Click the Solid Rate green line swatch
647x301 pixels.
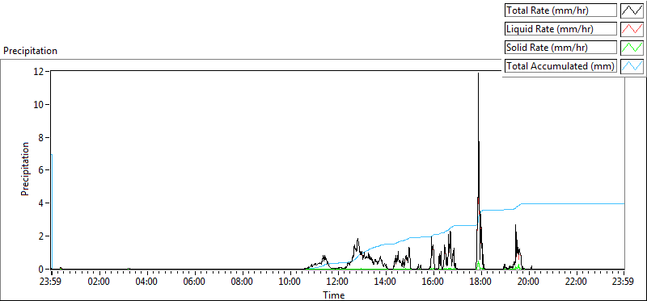(x=632, y=48)
